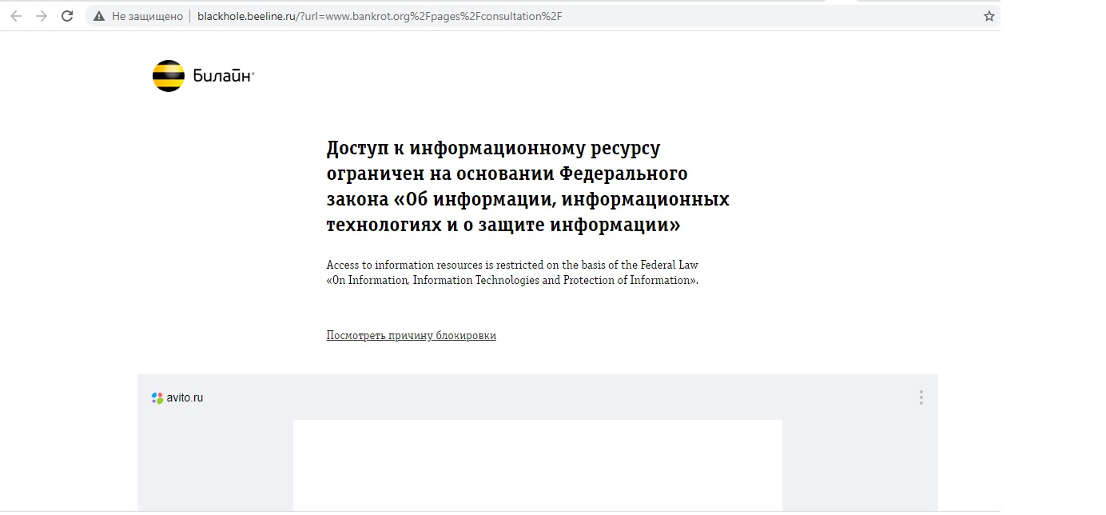Viewport: 1106px width, 515px height.
Task: Click the Beeline striped ball logo
Action: [168, 76]
